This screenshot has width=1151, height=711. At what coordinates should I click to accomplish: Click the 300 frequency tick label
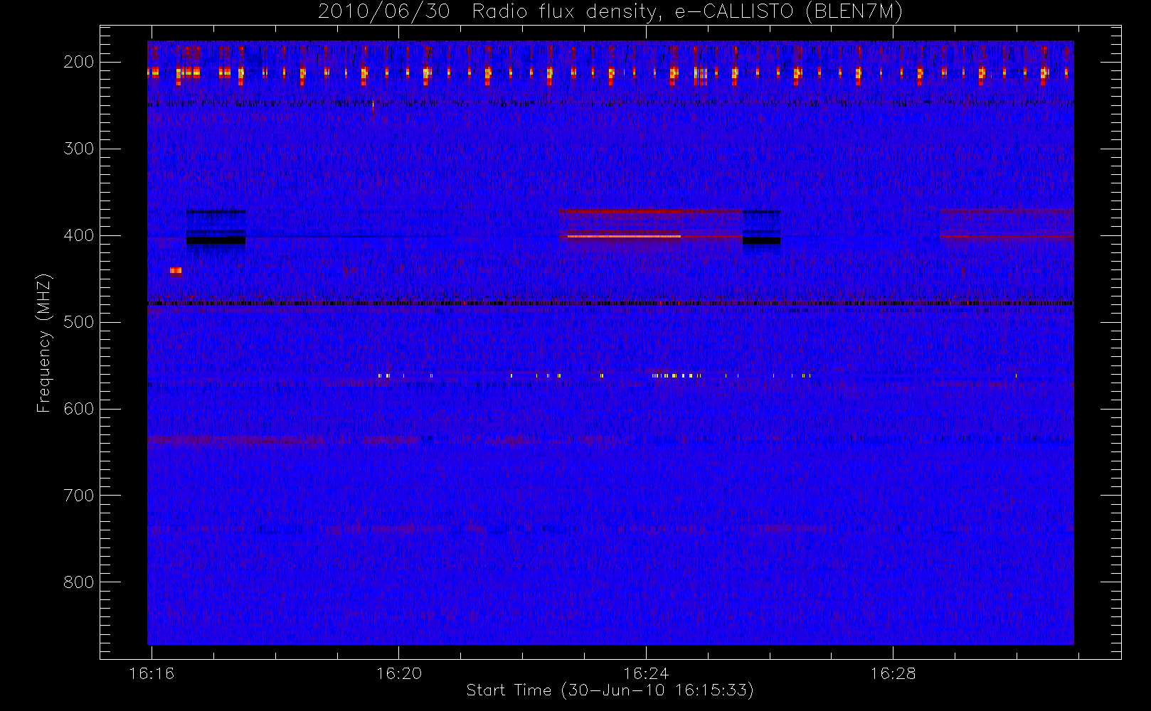[79, 149]
